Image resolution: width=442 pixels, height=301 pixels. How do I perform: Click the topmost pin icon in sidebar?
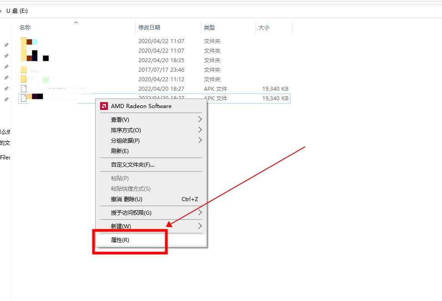pos(6,44)
